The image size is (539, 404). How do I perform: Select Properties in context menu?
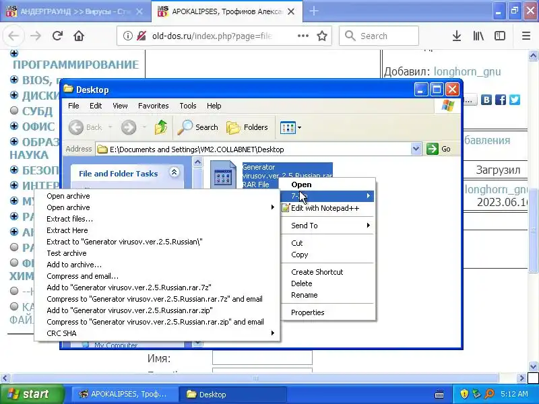click(328, 312)
